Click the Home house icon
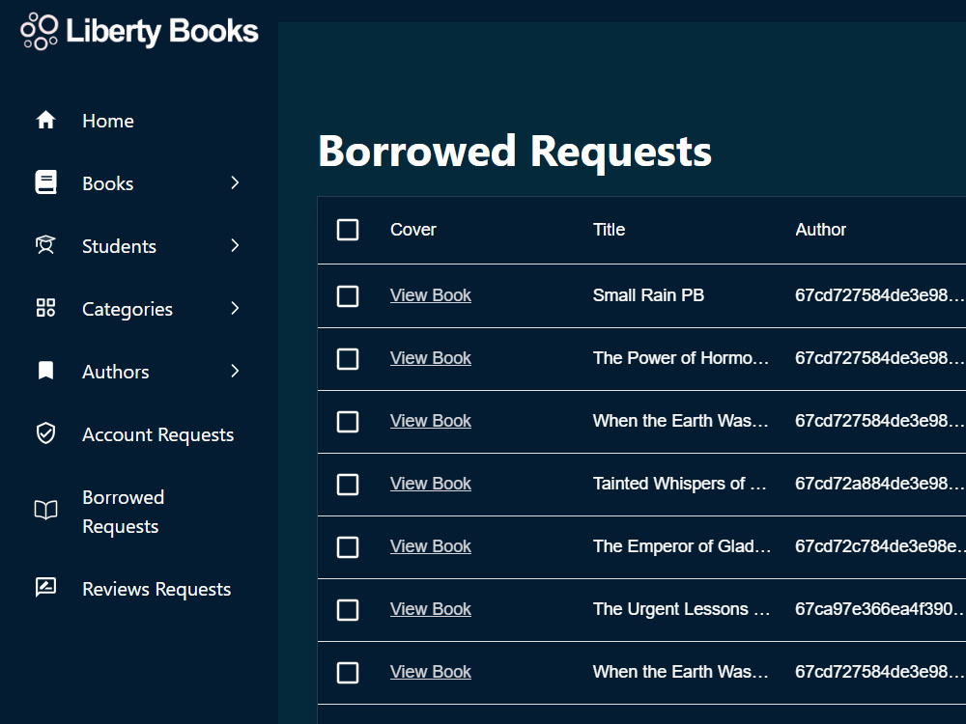 [45, 120]
